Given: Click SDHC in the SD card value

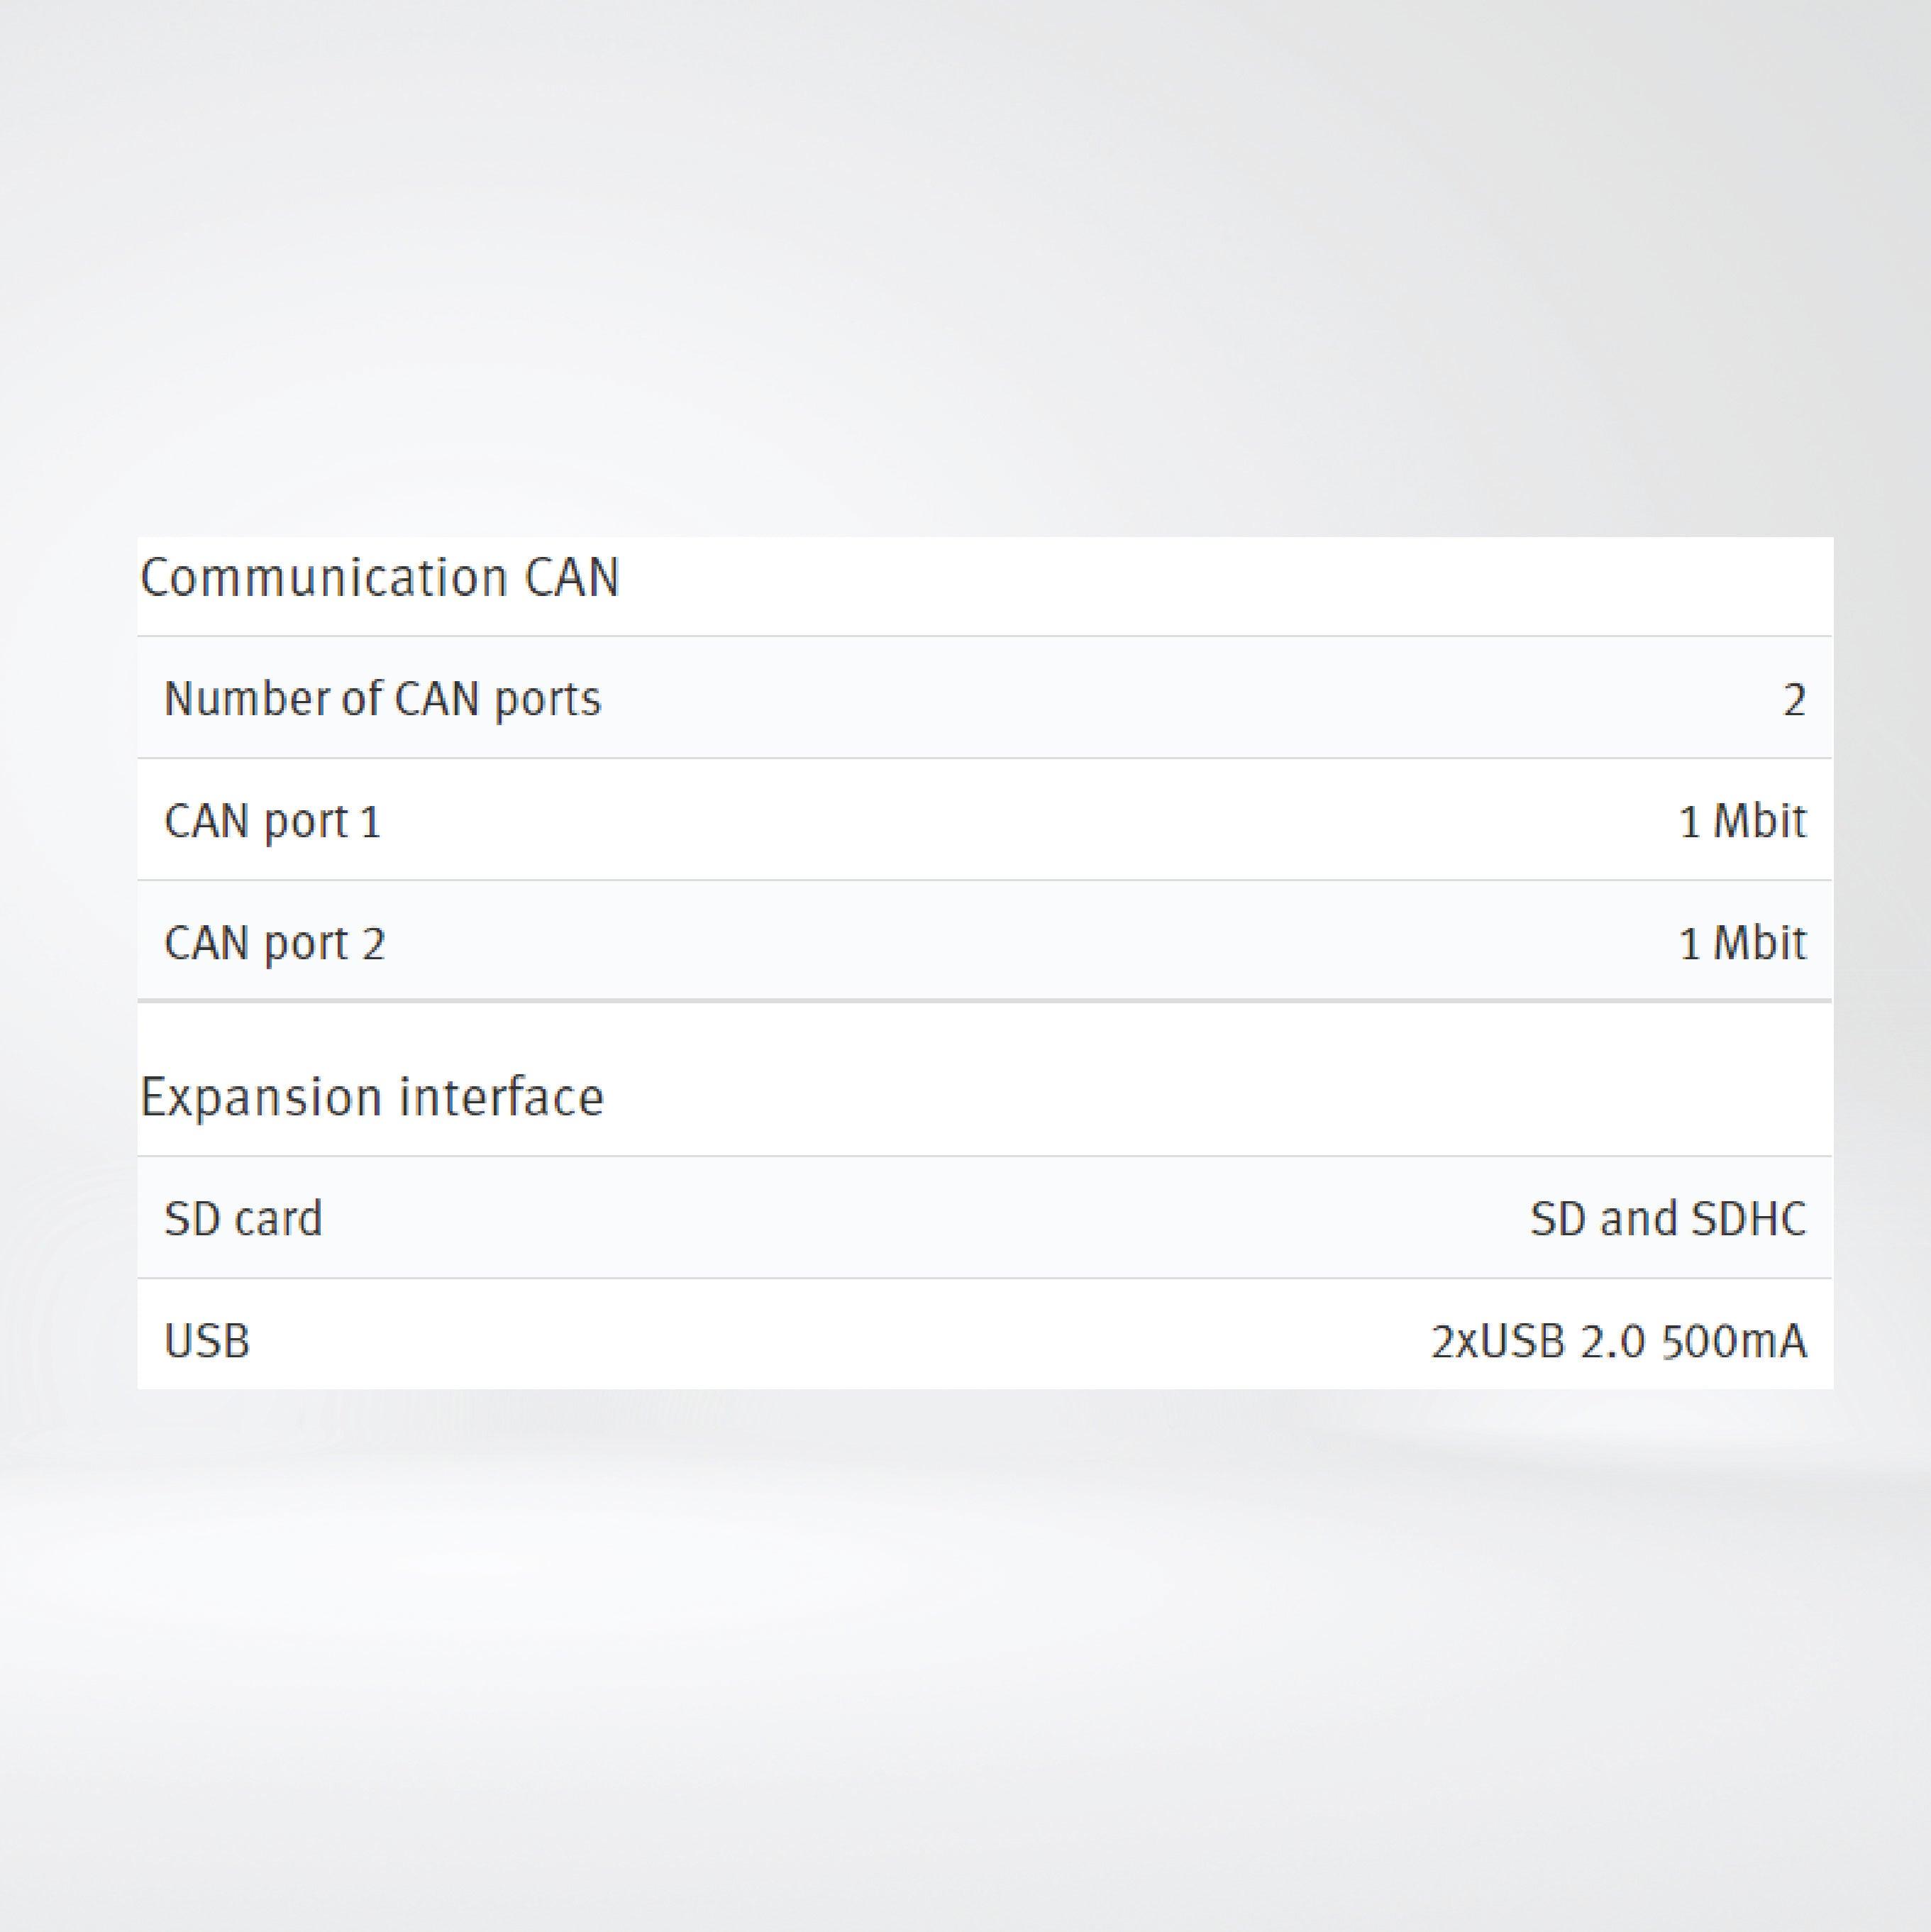Looking at the screenshot, I should (1748, 1219).
